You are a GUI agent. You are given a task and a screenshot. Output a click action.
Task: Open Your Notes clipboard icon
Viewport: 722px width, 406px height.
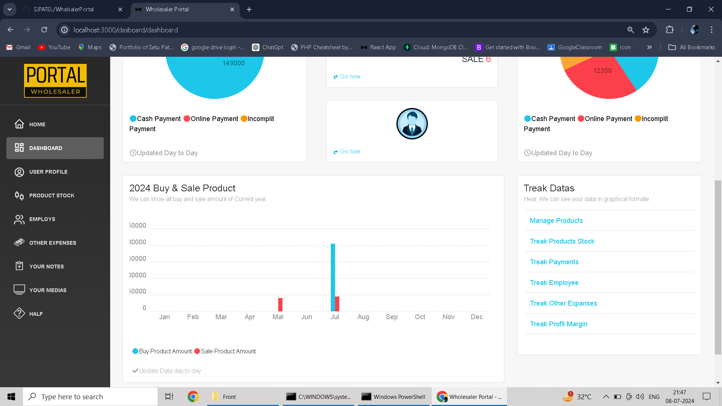19,266
